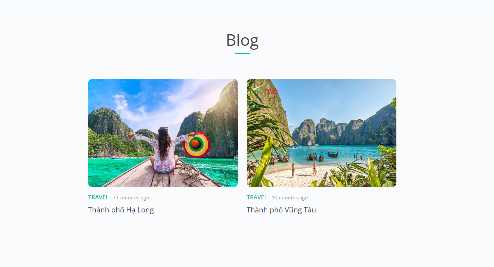Click the Blog section heading
The width and height of the screenshot is (494, 267).
click(x=242, y=41)
